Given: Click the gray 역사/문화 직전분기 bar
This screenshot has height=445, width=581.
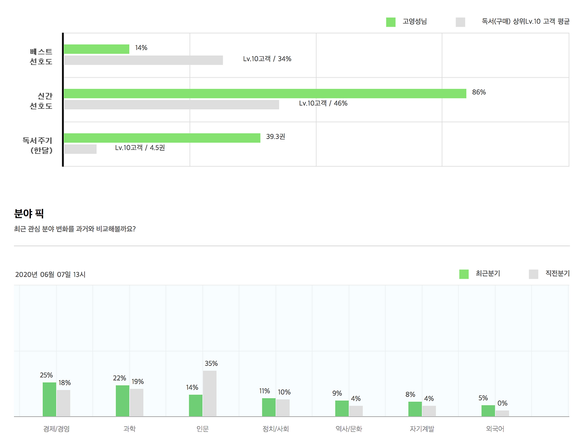Looking at the screenshot, I should pyautogui.click(x=356, y=411).
